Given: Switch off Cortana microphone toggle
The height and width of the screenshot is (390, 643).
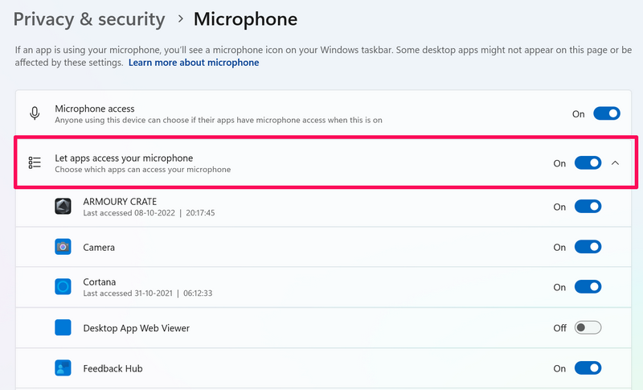Looking at the screenshot, I should pos(588,287).
